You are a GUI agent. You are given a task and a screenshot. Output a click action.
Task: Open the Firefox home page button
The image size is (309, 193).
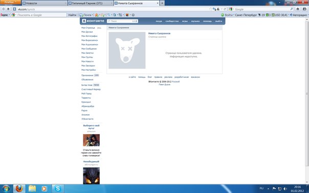pyautogui.click(x=298, y=9)
